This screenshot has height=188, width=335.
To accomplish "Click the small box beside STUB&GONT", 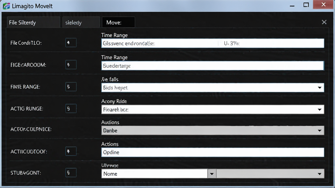I will tap(71, 173).
